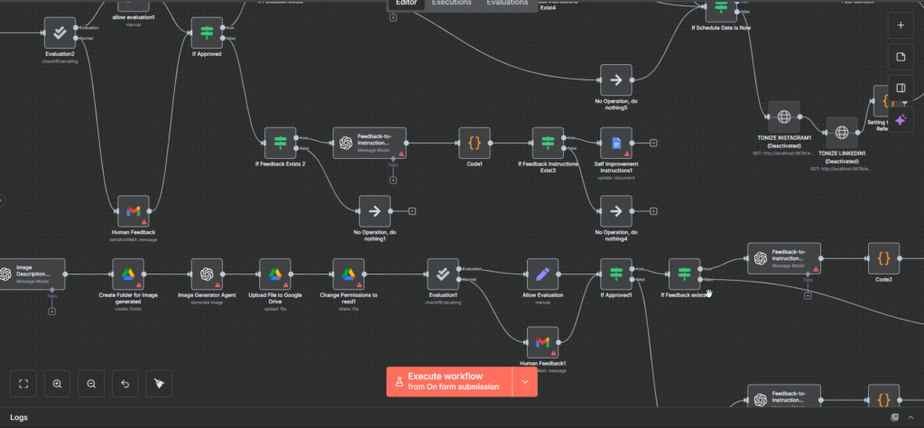Open TONIZE INSTAGRAM1 HTTP request node
This screenshot has height=428, width=924.
coord(784,116)
